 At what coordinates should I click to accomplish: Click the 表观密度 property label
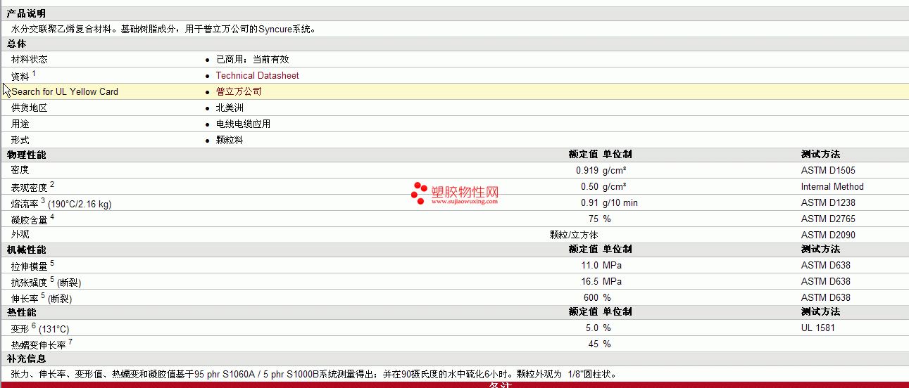tap(32, 186)
